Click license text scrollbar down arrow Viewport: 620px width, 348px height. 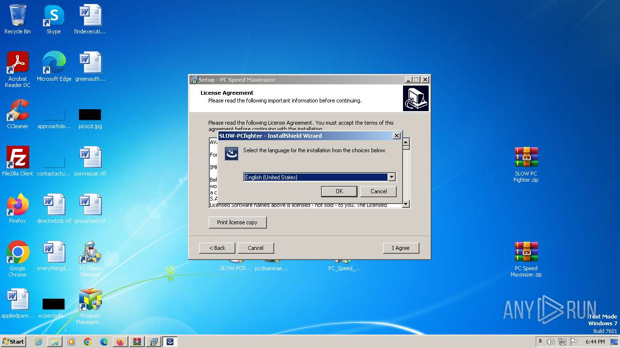(406, 204)
